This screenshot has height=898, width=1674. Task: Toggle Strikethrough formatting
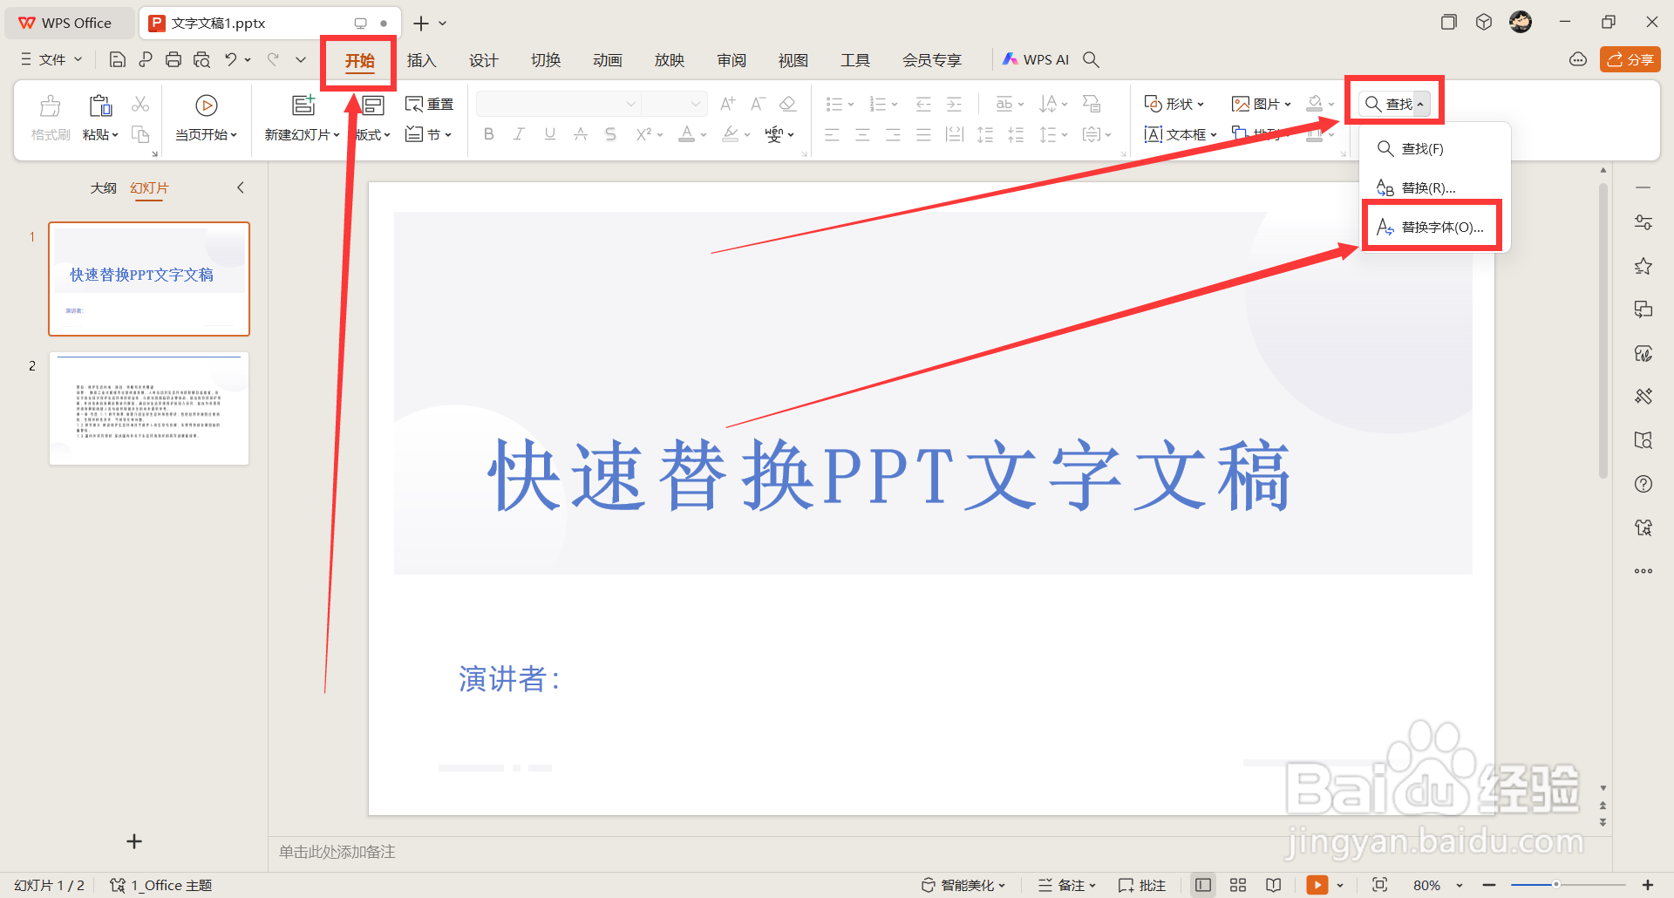[580, 134]
